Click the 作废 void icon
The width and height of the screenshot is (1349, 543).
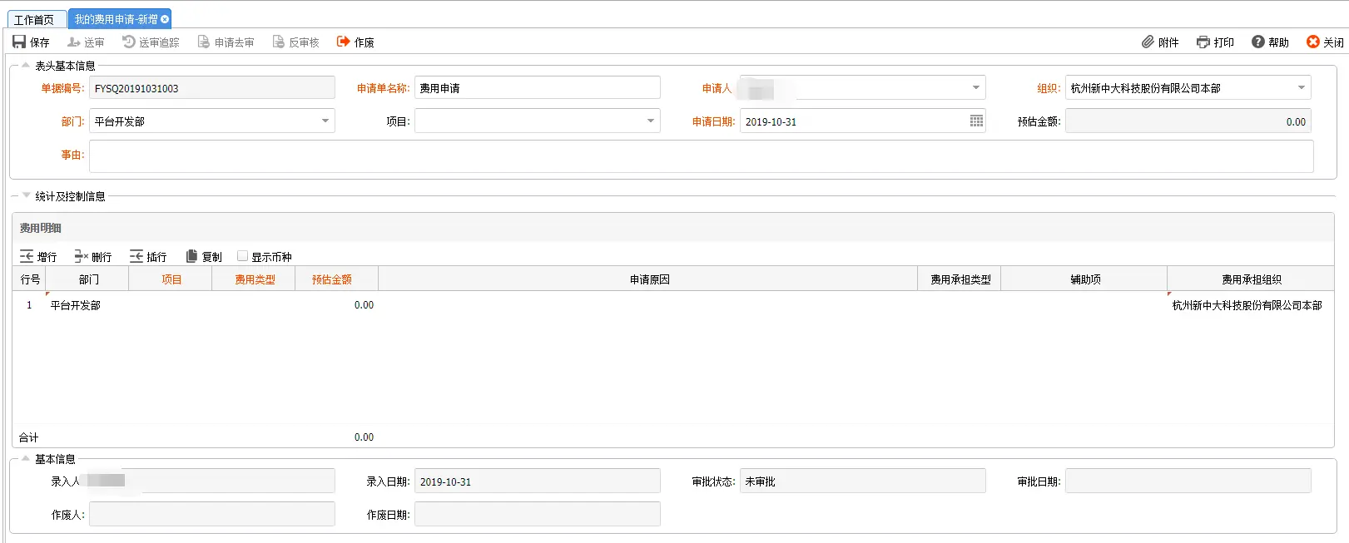pyautogui.click(x=343, y=42)
